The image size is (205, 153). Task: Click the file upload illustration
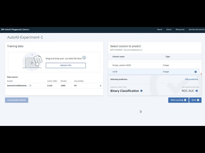[x=32, y=61]
